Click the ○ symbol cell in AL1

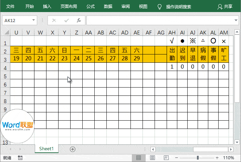[213, 41]
